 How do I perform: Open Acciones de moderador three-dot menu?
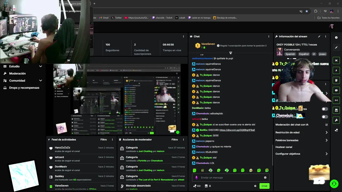point(183,139)
